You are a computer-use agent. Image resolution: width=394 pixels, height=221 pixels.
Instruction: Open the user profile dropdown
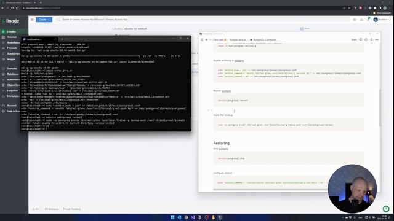click(382, 20)
